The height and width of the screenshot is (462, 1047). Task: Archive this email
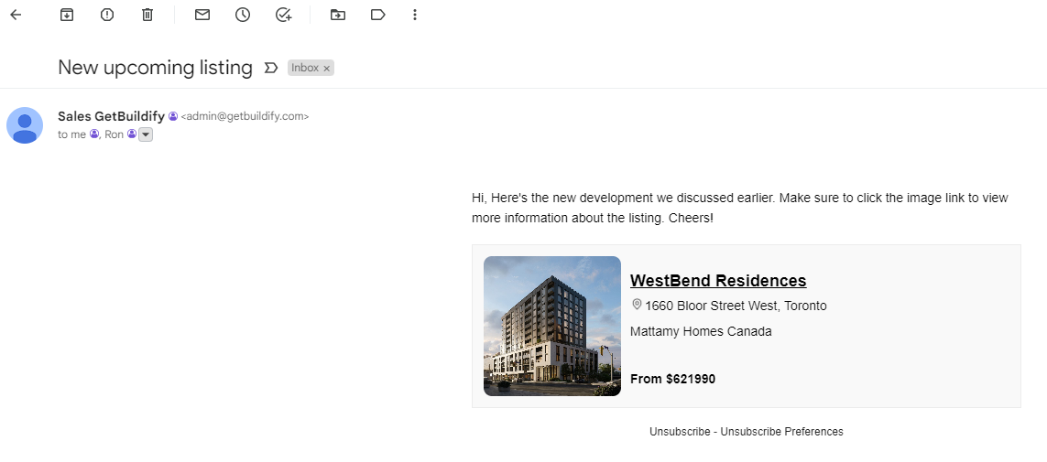[x=67, y=15]
